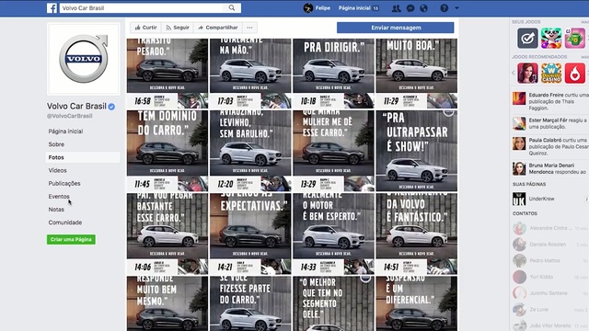Open panda game icon in Seus Jogos
The height and width of the screenshot is (331, 589).
point(551,38)
